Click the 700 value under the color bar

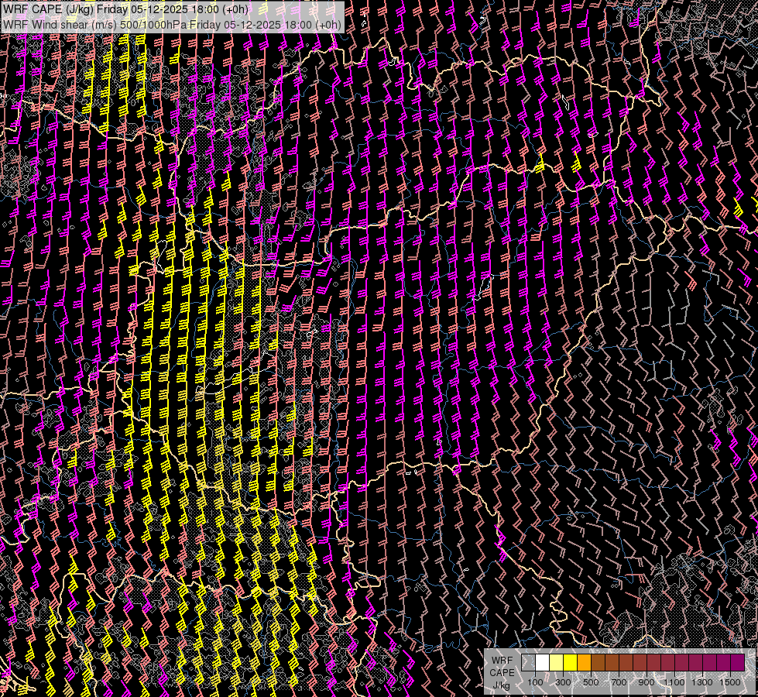[x=619, y=682]
